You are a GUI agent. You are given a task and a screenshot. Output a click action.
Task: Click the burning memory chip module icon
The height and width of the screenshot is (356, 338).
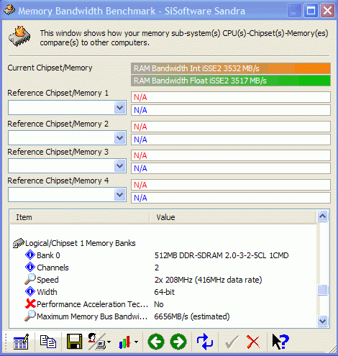[x=19, y=36]
